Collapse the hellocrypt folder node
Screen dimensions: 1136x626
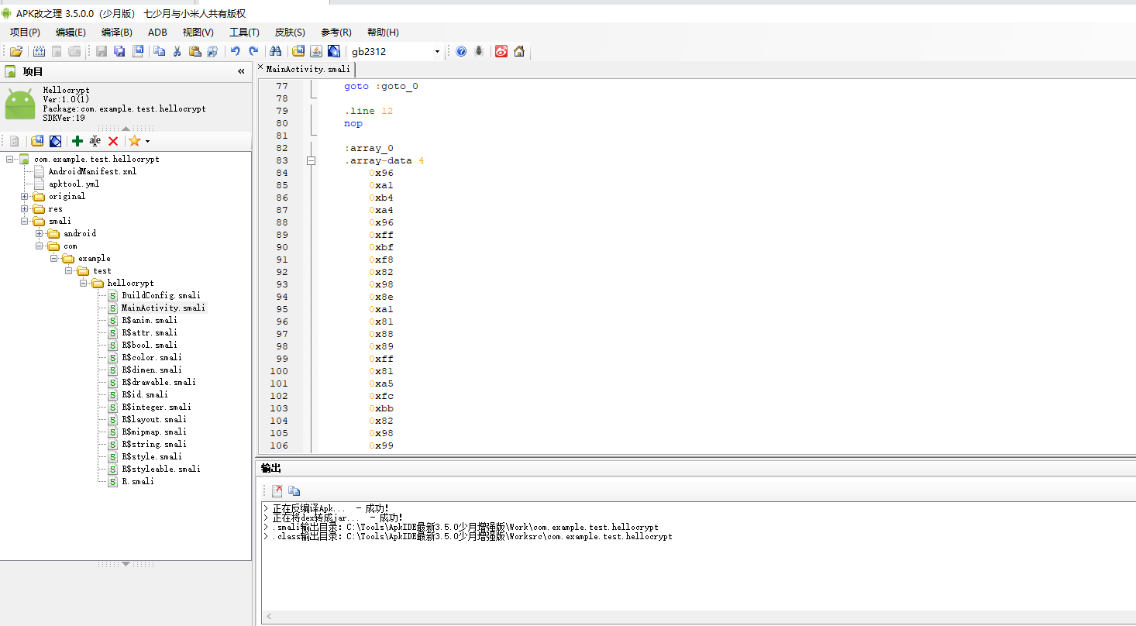point(84,283)
